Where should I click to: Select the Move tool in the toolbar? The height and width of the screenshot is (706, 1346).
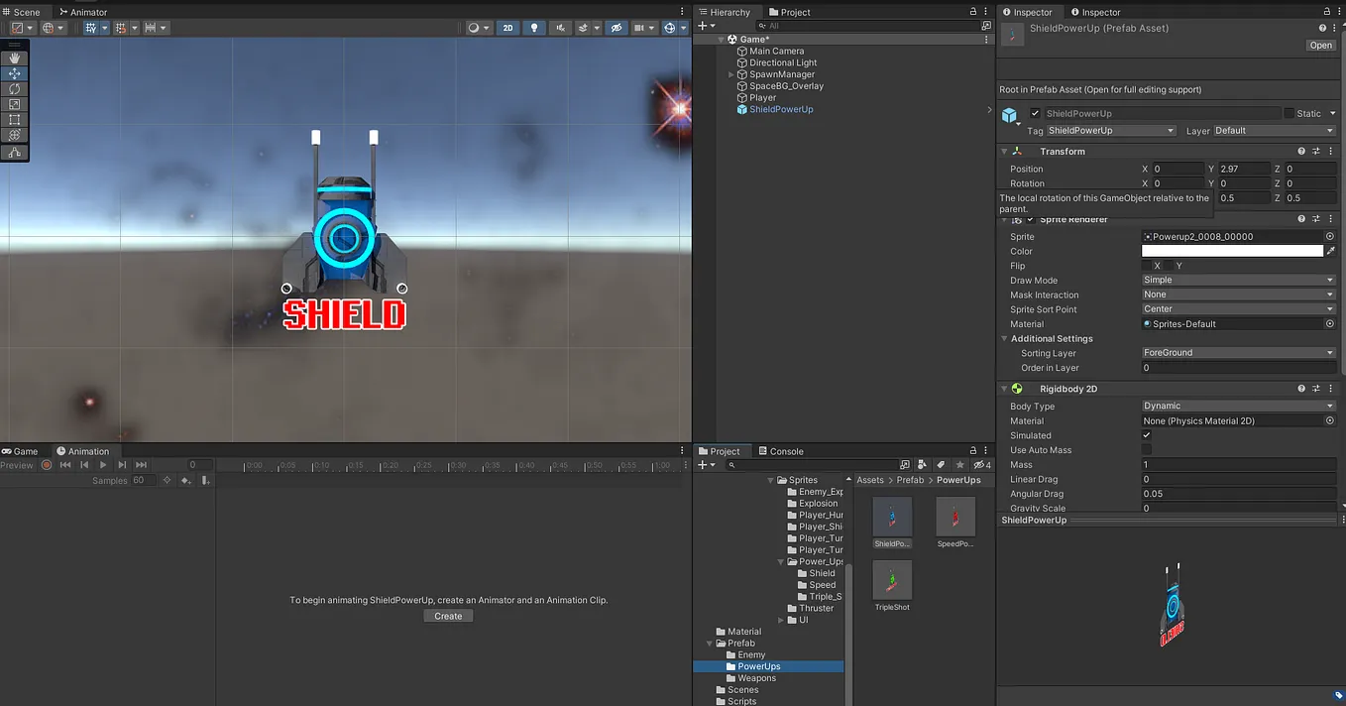pyautogui.click(x=15, y=72)
